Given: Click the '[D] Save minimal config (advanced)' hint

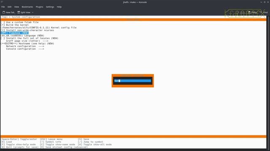Looking at the screenshot, I should click(x=64, y=147).
